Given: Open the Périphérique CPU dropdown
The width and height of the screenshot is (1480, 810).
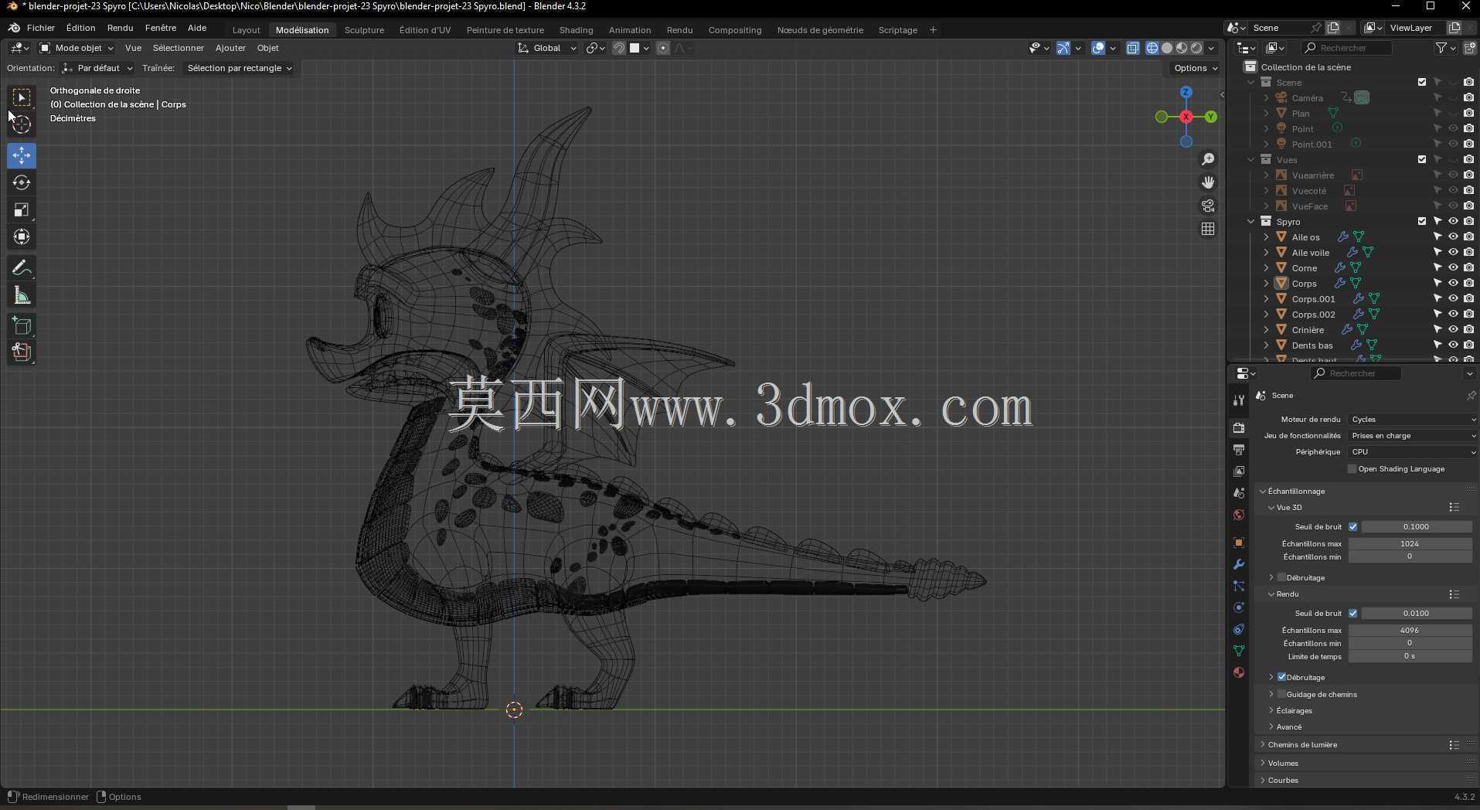Looking at the screenshot, I should pos(1413,452).
